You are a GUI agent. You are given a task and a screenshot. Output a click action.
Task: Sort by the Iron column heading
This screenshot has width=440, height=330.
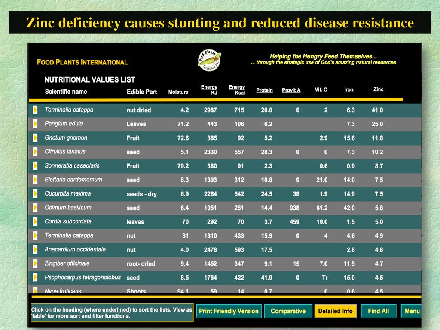pyautogui.click(x=349, y=89)
